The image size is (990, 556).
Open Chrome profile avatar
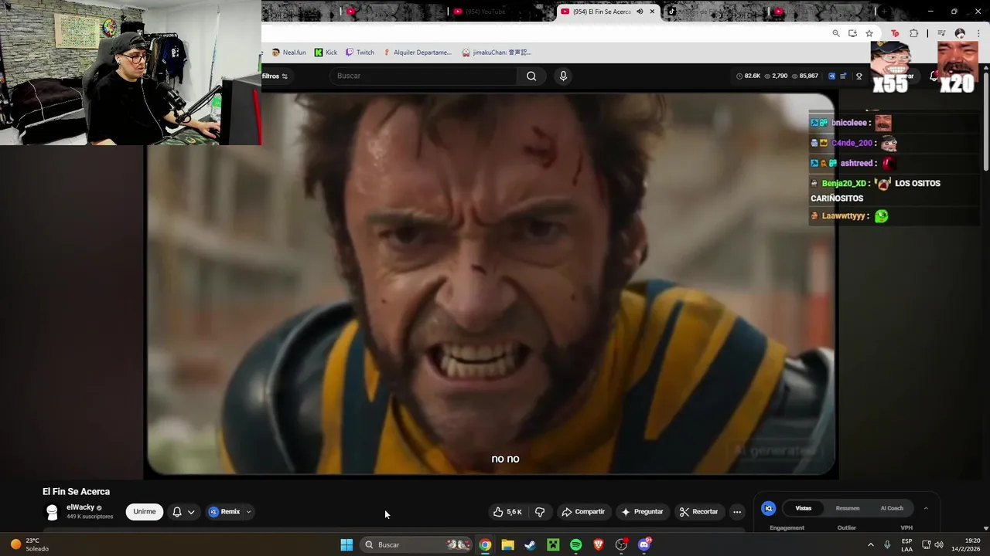(x=960, y=33)
